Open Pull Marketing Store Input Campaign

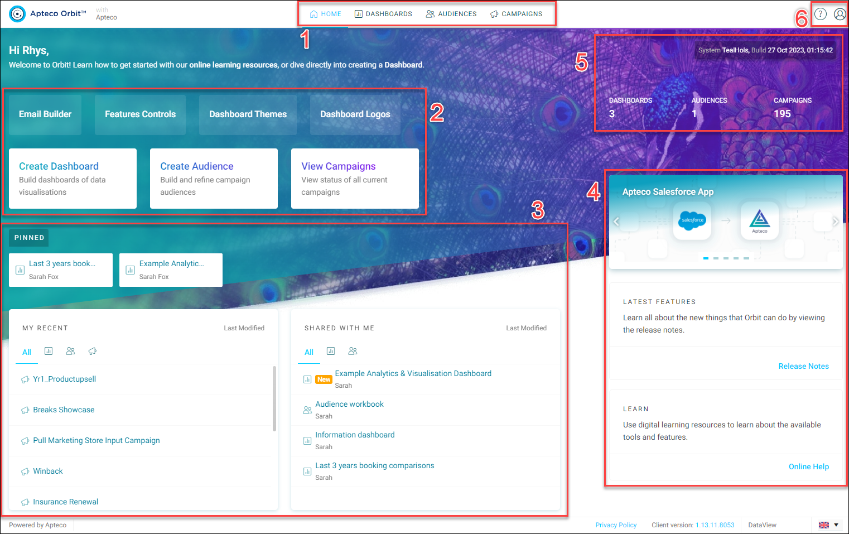(x=97, y=441)
